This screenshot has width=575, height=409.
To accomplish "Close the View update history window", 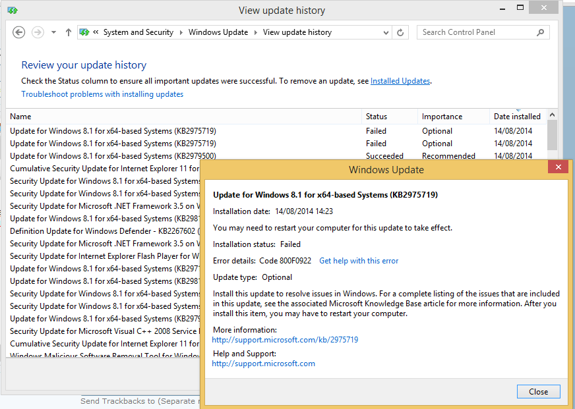I will pos(544,8).
